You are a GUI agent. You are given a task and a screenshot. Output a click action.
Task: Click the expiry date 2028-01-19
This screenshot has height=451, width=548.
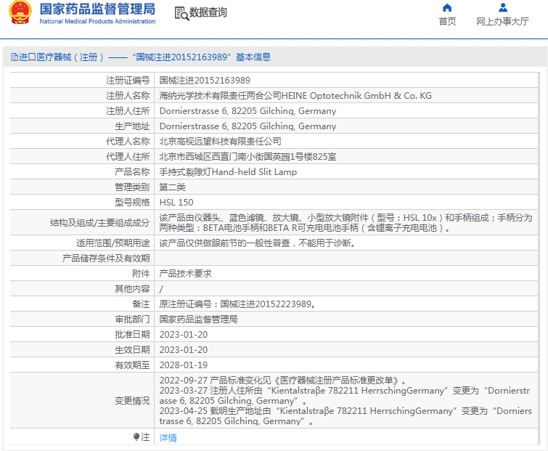click(x=183, y=365)
